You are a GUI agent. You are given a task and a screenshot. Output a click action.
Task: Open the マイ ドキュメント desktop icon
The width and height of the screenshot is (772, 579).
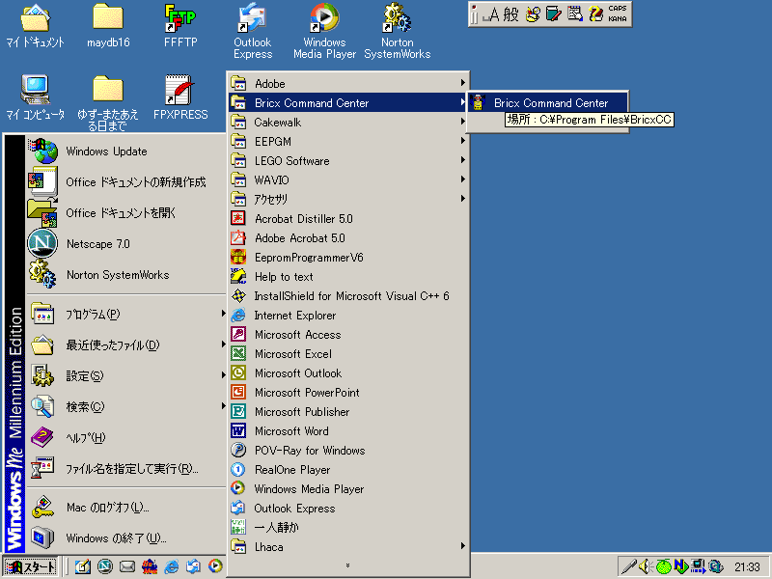pyautogui.click(x=35, y=26)
